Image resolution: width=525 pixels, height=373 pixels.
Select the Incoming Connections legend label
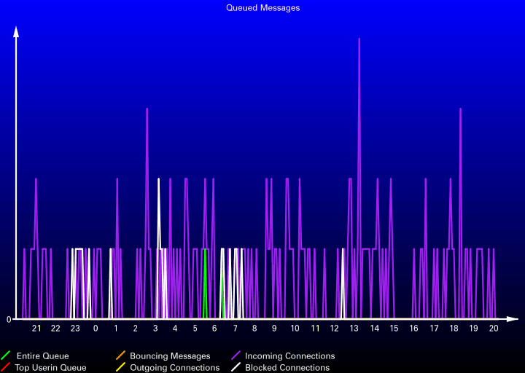[x=289, y=356]
